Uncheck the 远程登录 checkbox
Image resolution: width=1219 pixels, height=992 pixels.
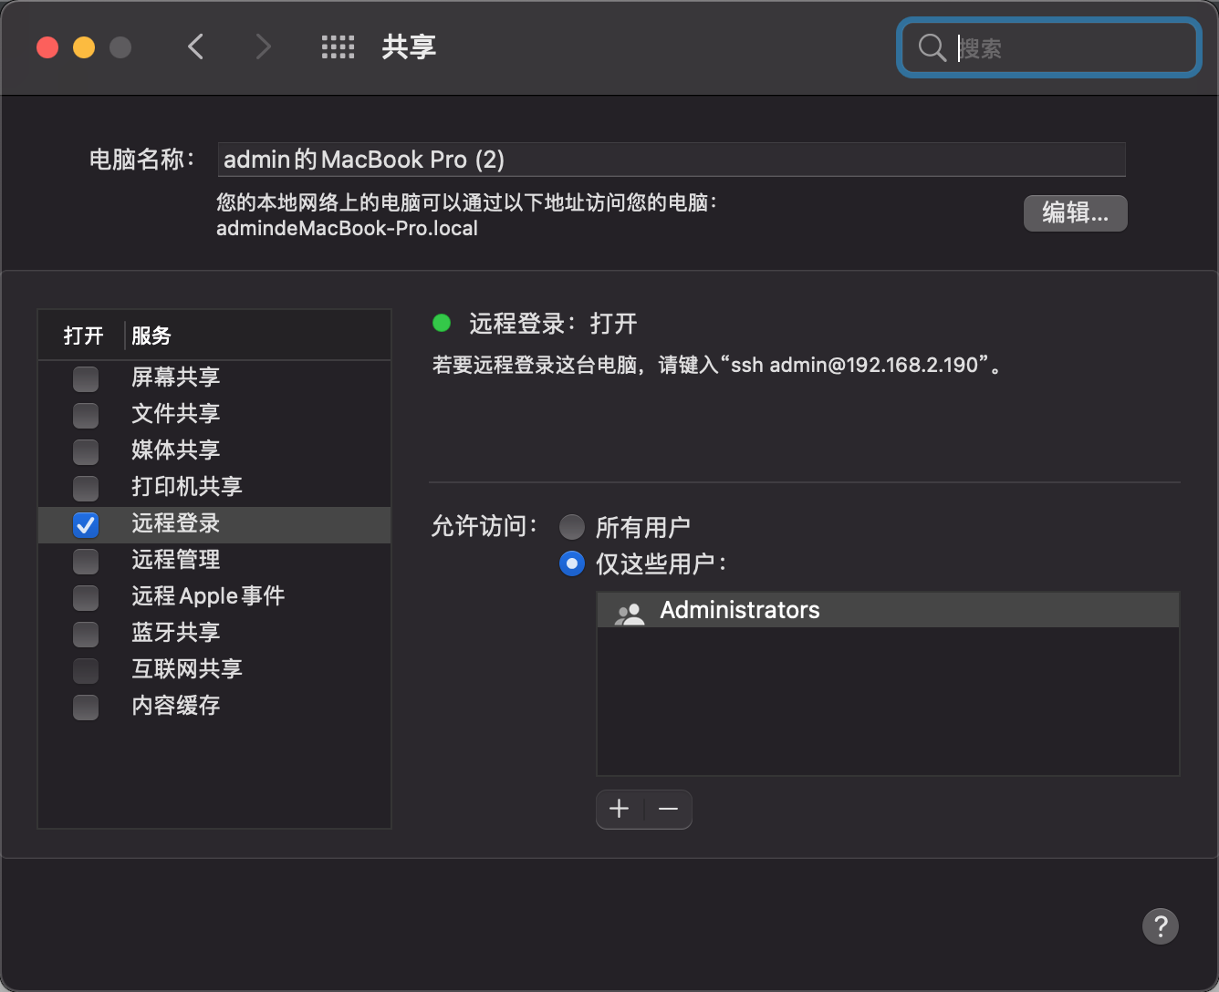86,524
